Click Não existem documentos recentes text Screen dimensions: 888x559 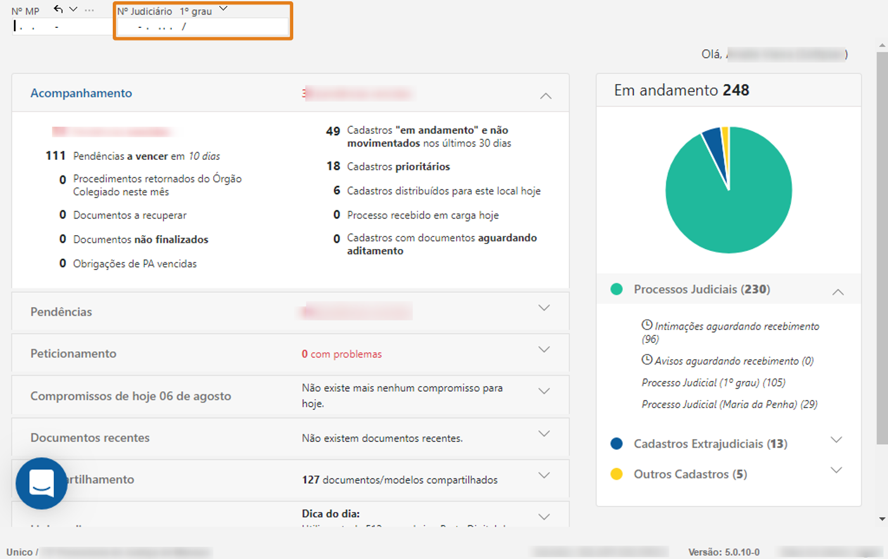[382, 439]
